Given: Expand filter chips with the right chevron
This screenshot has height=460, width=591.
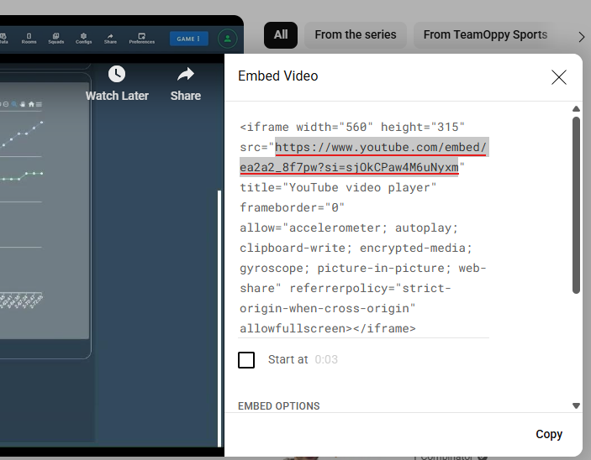Looking at the screenshot, I should pyautogui.click(x=581, y=36).
